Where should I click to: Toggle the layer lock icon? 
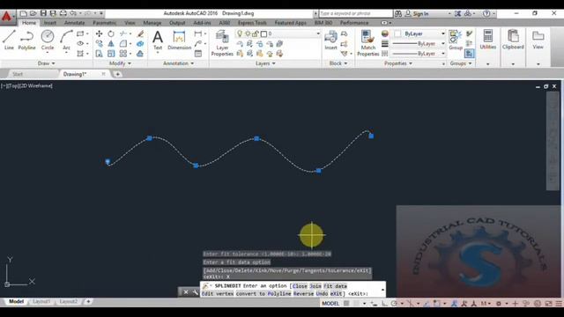coord(256,33)
